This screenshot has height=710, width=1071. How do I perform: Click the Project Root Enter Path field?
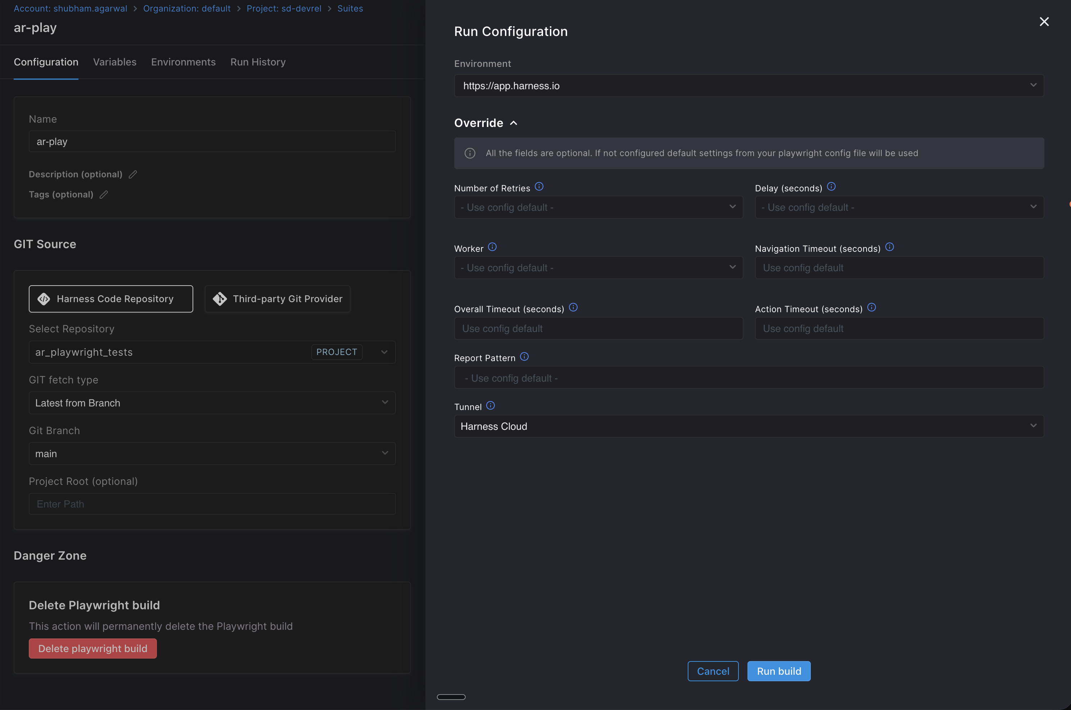[x=212, y=504]
